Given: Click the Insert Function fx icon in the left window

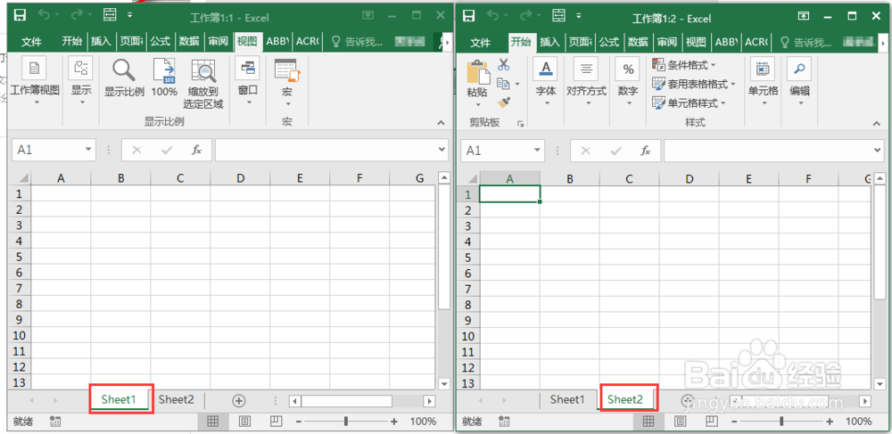Looking at the screenshot, I should coord(196,150).
